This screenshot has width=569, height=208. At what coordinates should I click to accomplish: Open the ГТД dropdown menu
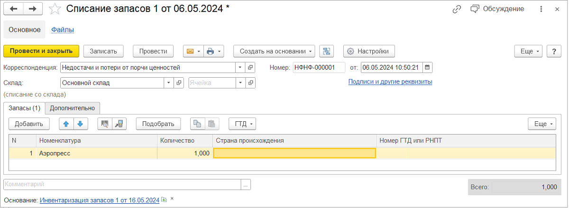242,124
